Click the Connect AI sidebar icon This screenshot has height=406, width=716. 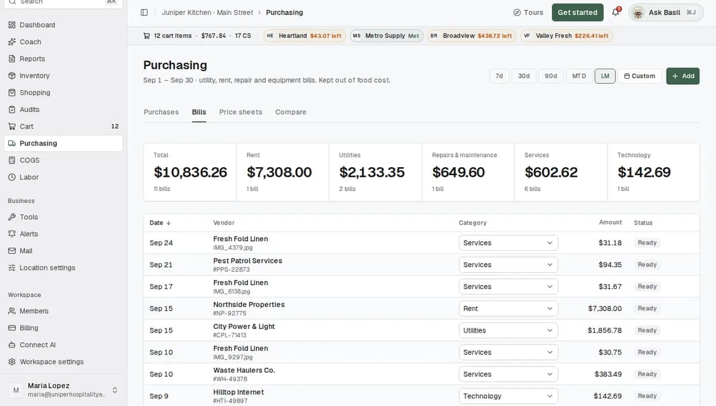tap(12, 345)
